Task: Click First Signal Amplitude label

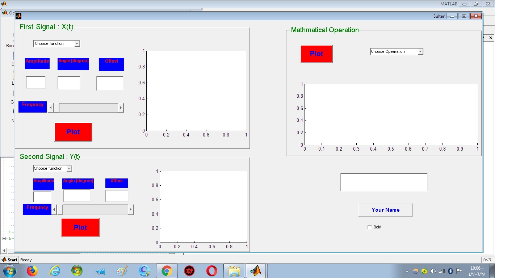Action: tap(37, 63)
